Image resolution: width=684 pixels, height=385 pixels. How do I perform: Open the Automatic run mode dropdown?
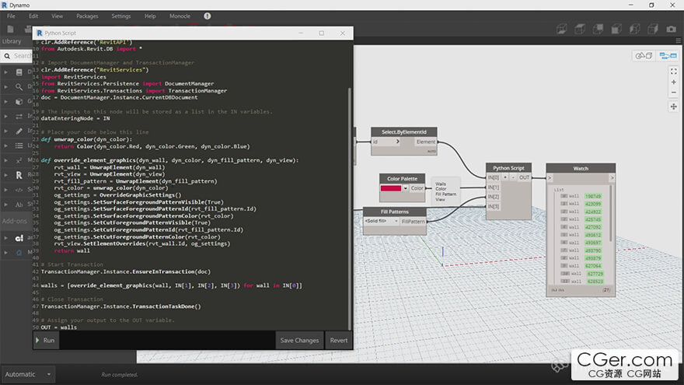click(48, 374)
